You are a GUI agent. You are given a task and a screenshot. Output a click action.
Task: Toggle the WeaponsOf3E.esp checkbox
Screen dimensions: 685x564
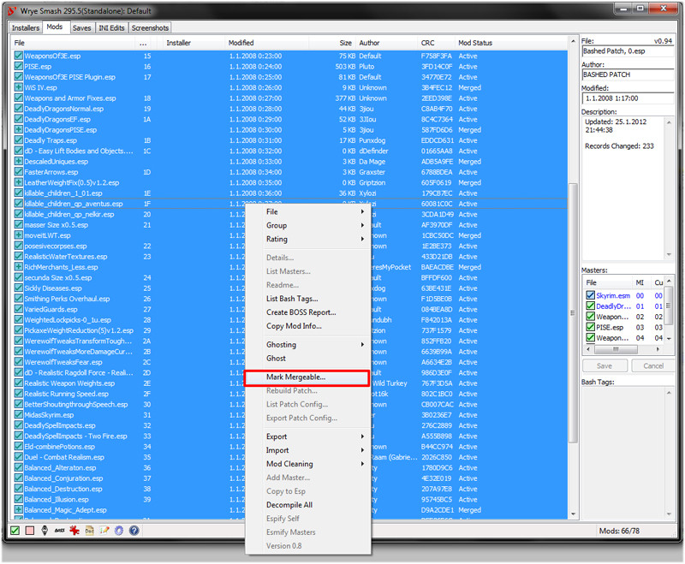[x=18, y=56]
